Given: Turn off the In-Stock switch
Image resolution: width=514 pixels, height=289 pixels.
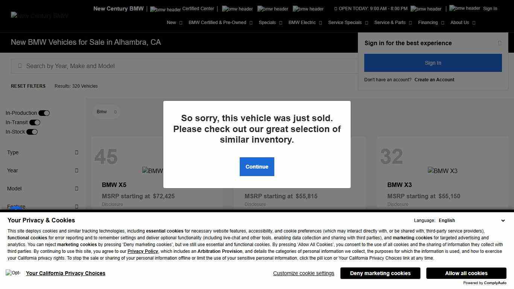Looking at the screenshot, I should pos(32,132).
